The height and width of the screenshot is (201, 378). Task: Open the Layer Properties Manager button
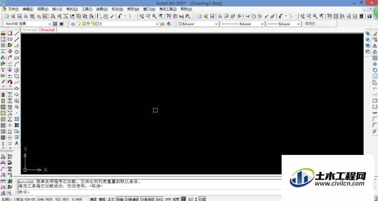pos(73,24)
